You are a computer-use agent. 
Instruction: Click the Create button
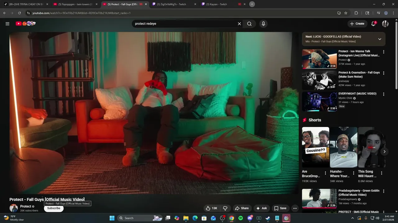pos(357,24)
